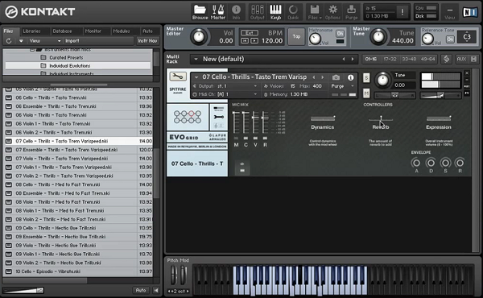Image resolution: width=483 pixels, height=298 pixels.
Task: Open the Import dropdown
Action: 98,41
